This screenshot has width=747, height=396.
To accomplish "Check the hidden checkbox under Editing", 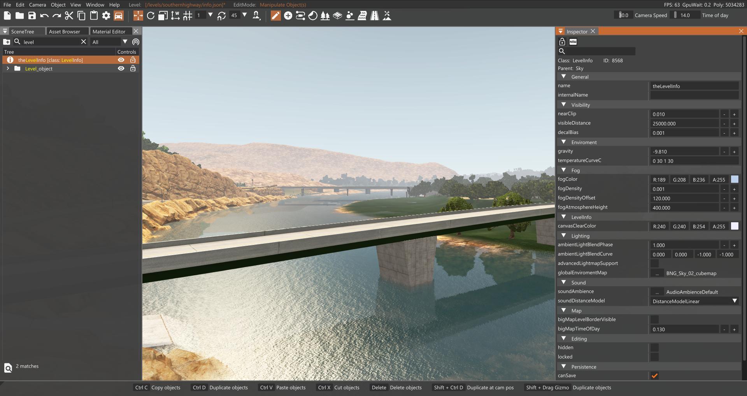I will (655, 348).
